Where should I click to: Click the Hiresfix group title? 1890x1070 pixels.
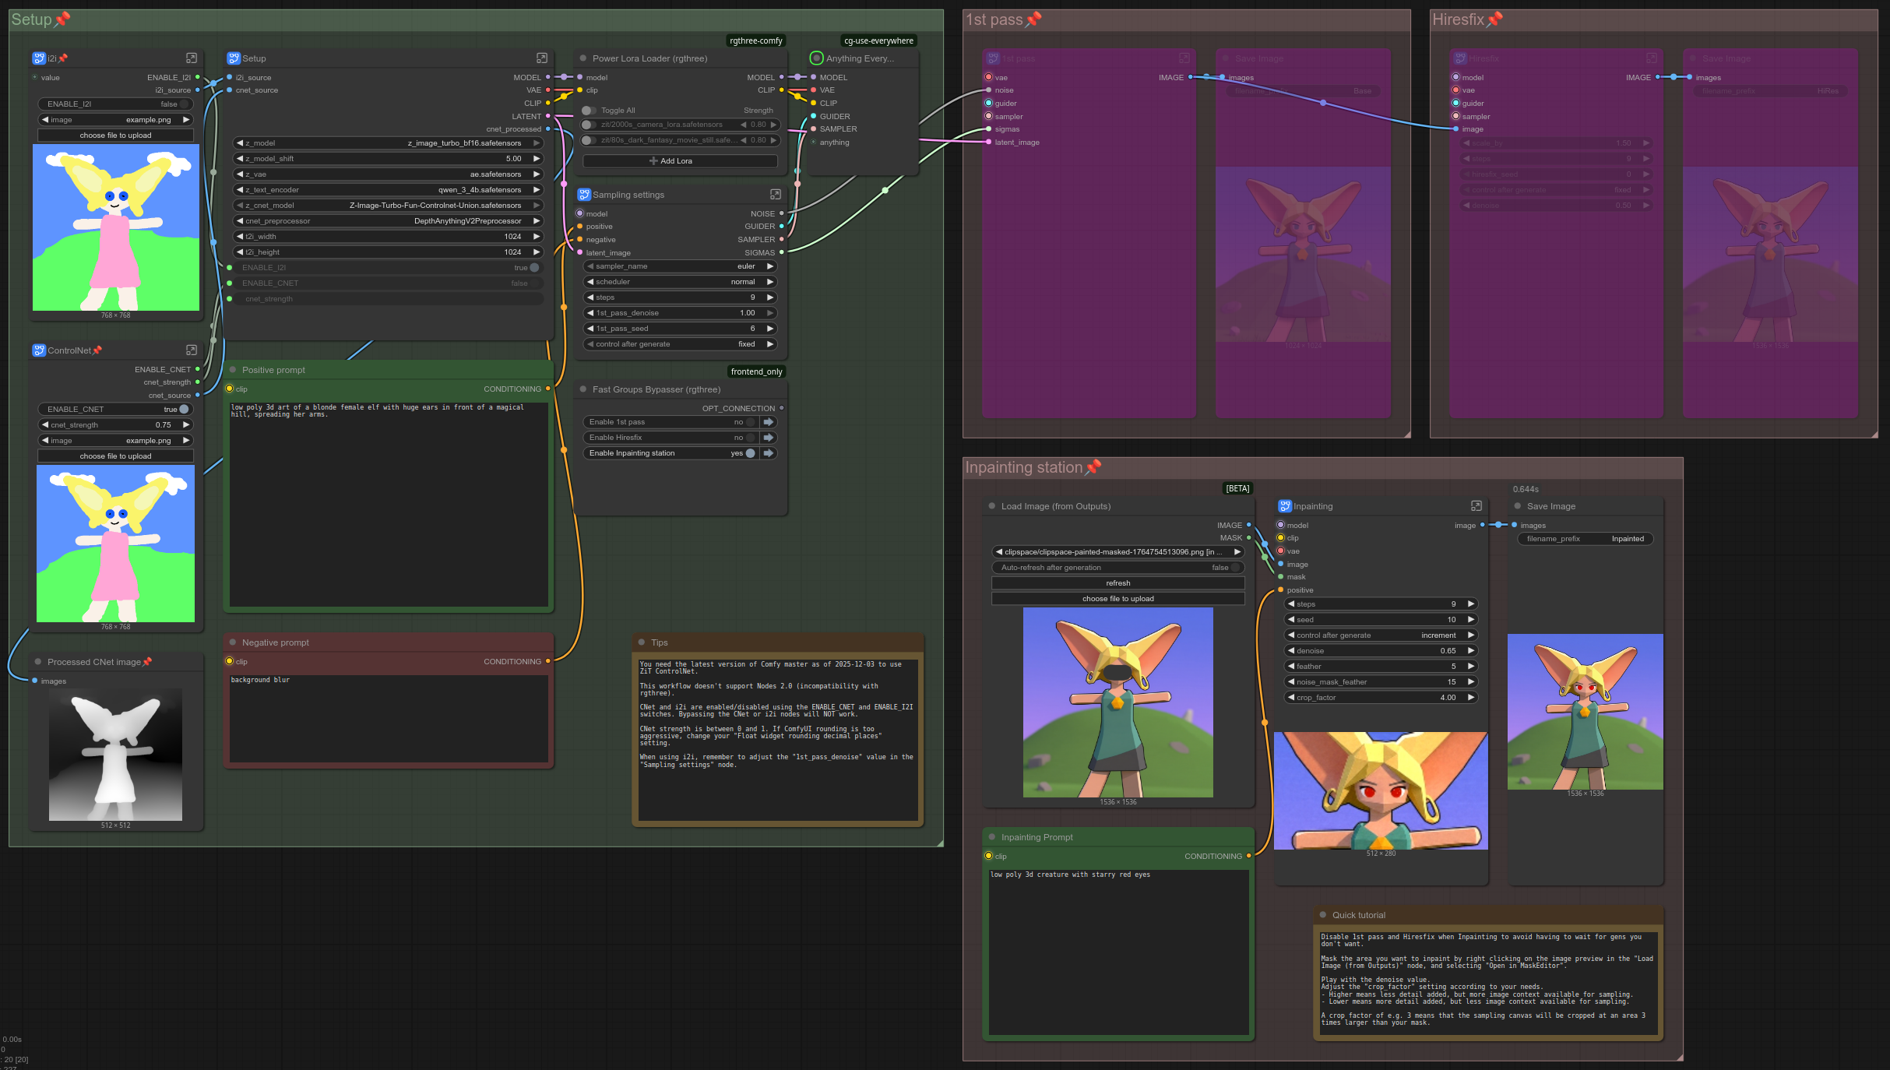pos(1458,19)
